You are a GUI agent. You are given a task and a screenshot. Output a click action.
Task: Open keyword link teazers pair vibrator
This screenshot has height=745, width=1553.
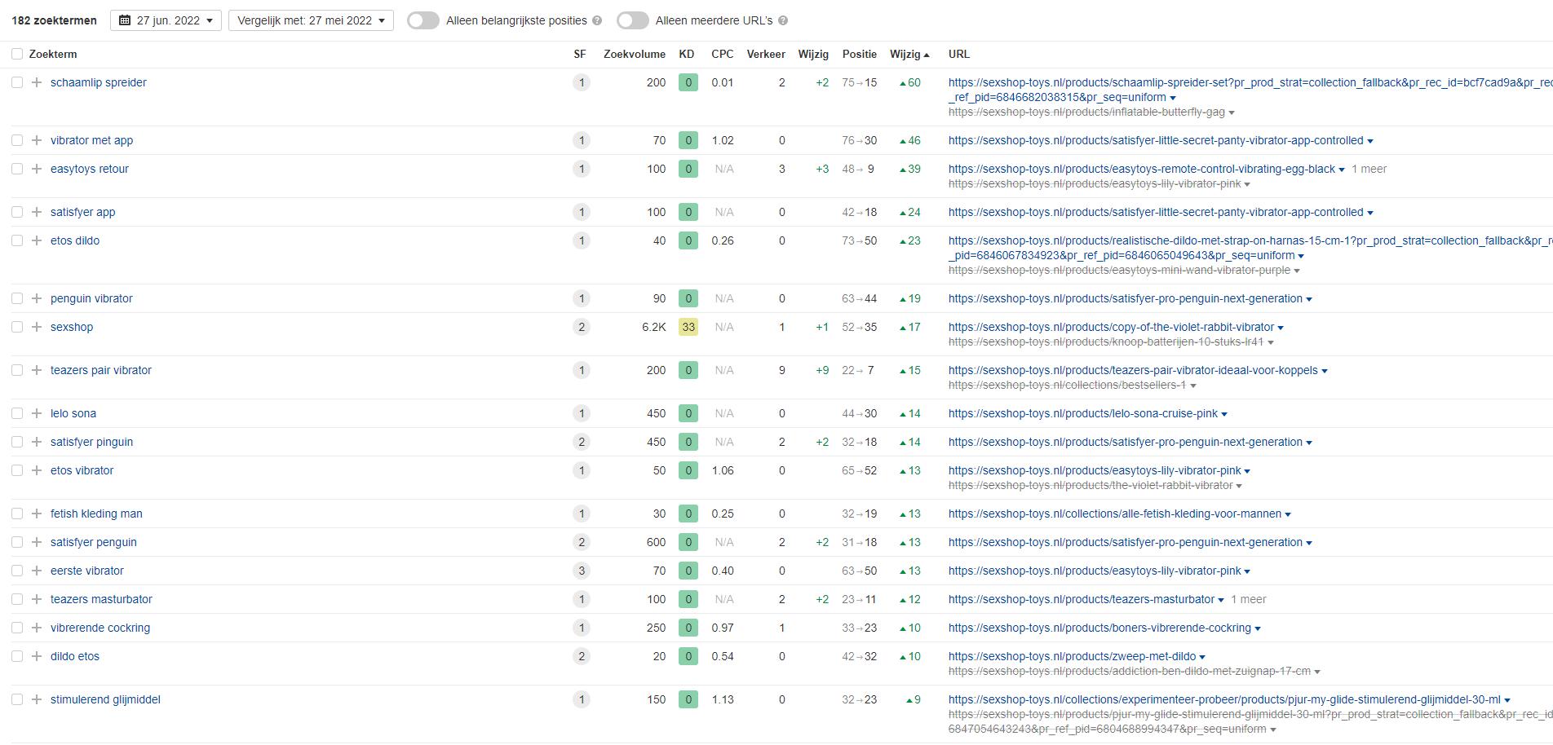tap(101, 370)
